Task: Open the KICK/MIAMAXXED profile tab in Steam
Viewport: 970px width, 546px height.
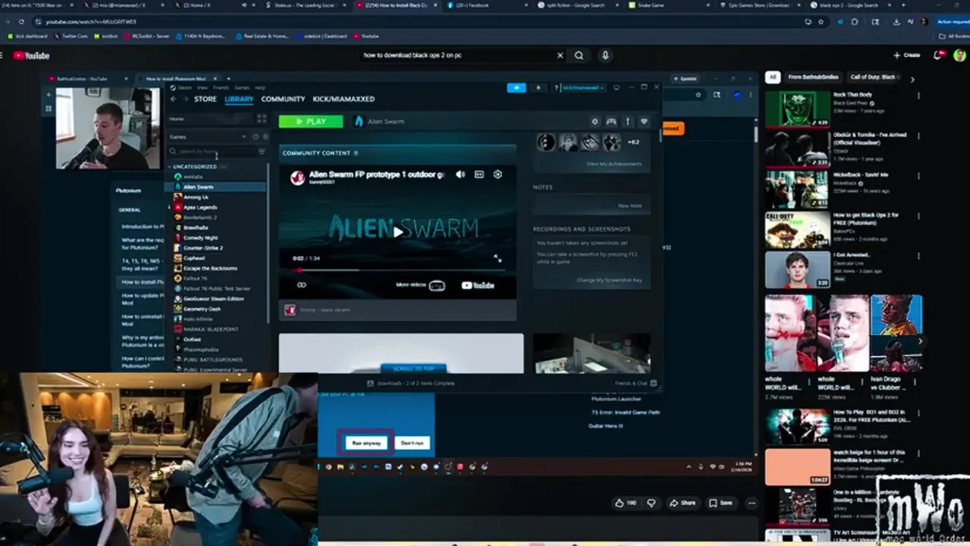Action: (x=343, y=99)
